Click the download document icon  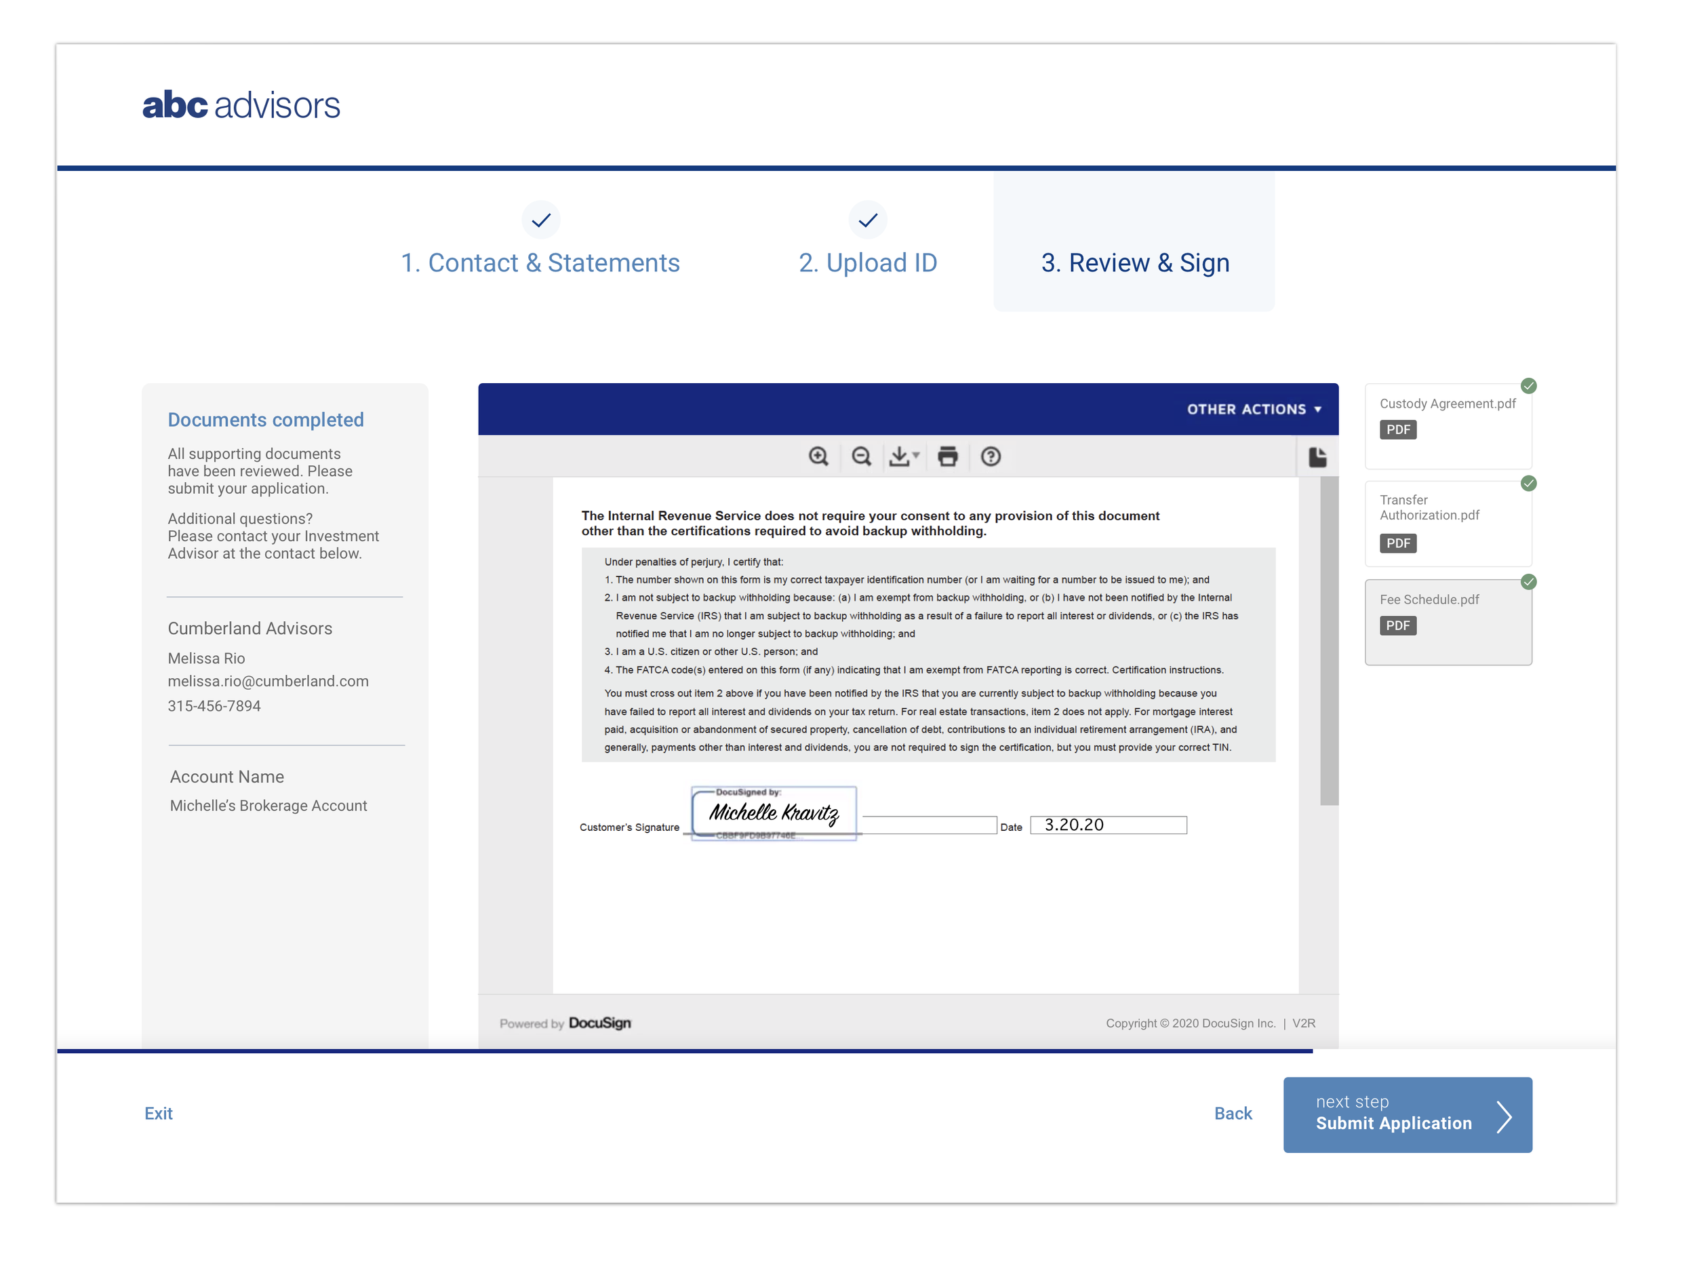pyautogui.click(x=899, y=457)
